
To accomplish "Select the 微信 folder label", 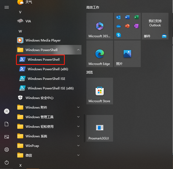I will click(x=29, y=155).
